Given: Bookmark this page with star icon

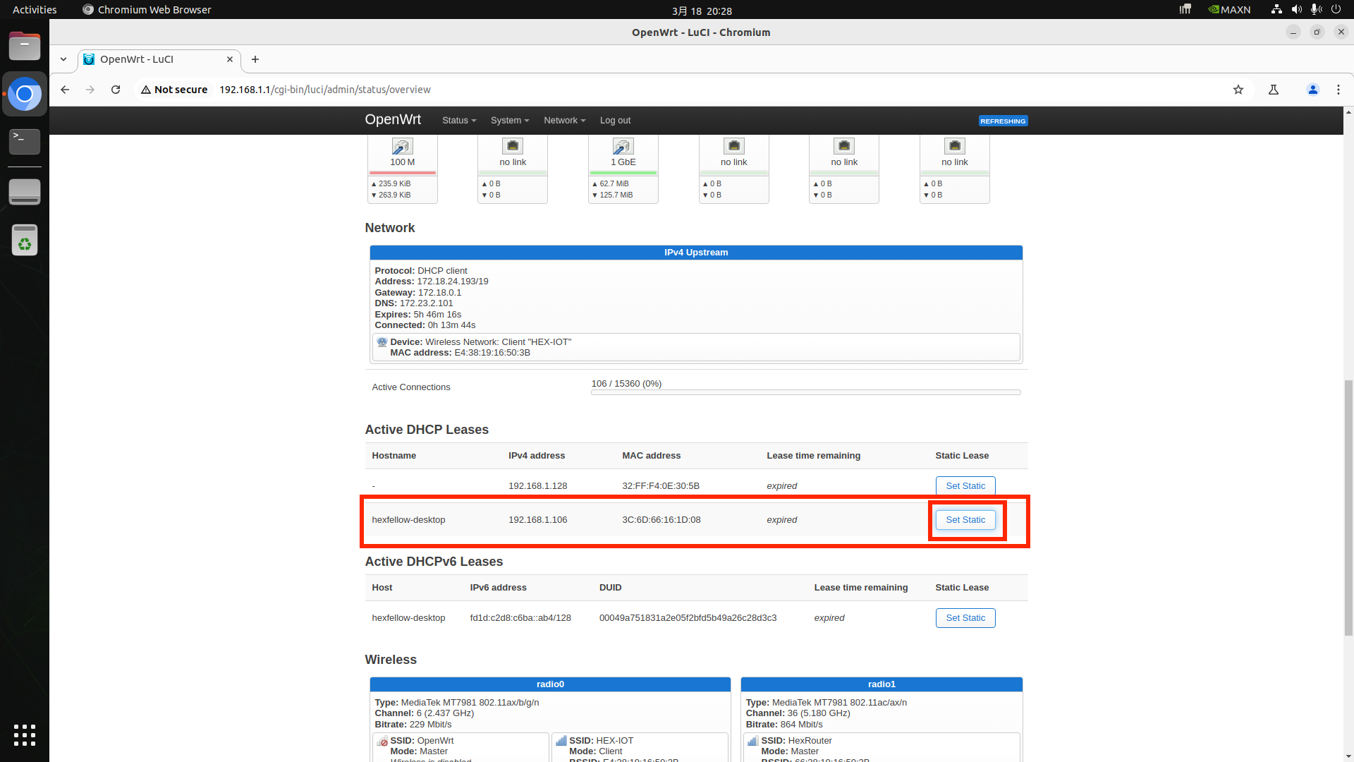Looking at the screenshot, I should (1238, 90).
